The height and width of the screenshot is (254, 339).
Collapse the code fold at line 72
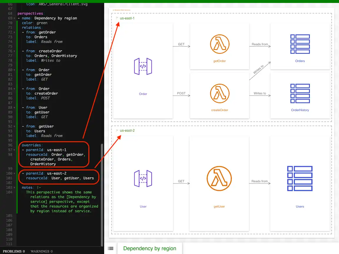pos(14,32)
